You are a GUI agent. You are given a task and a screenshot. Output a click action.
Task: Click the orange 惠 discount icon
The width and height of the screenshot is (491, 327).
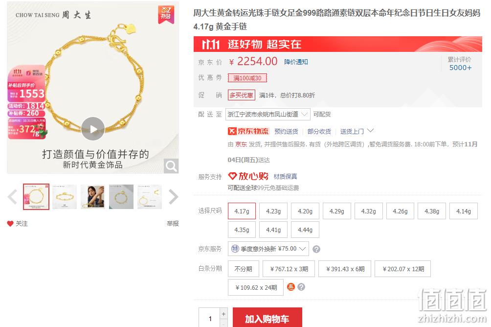(x=291, y=287)
